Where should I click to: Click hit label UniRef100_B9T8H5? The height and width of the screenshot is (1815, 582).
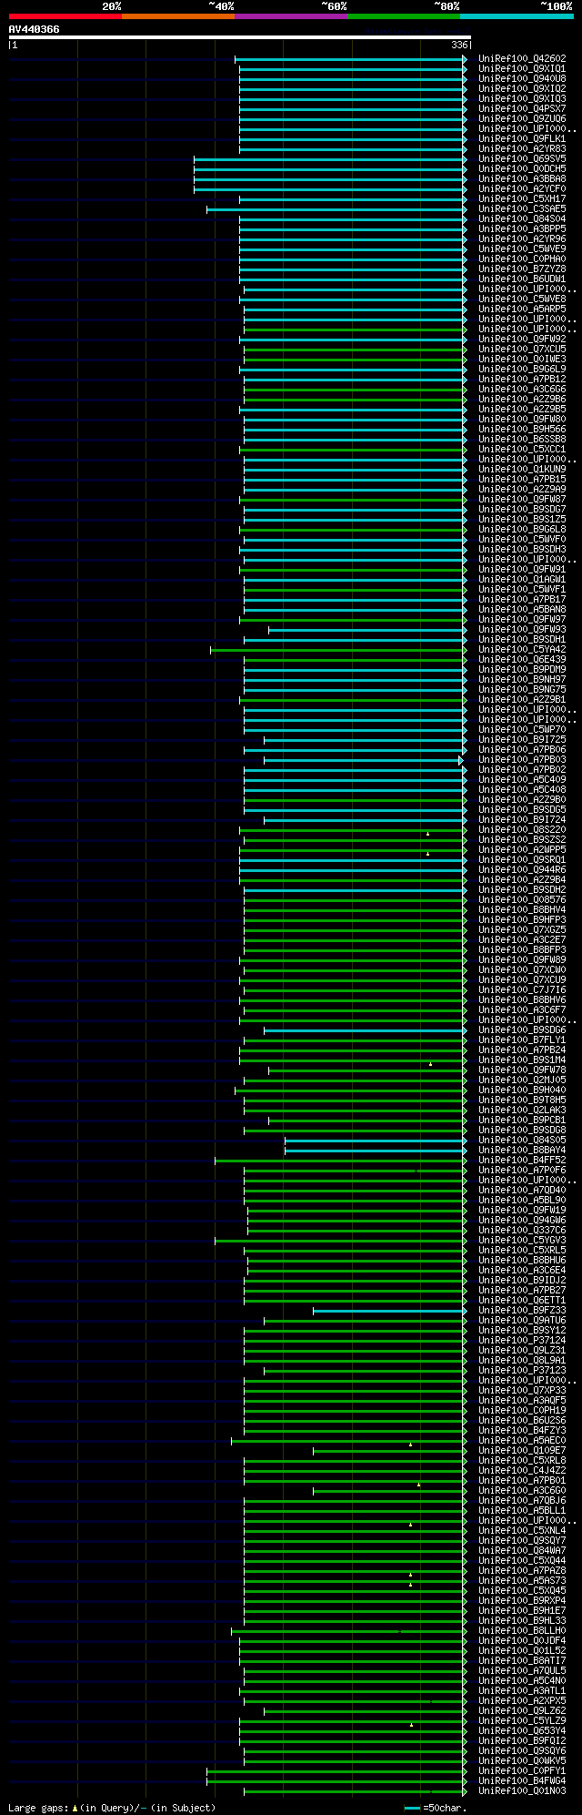point(522,1100)
